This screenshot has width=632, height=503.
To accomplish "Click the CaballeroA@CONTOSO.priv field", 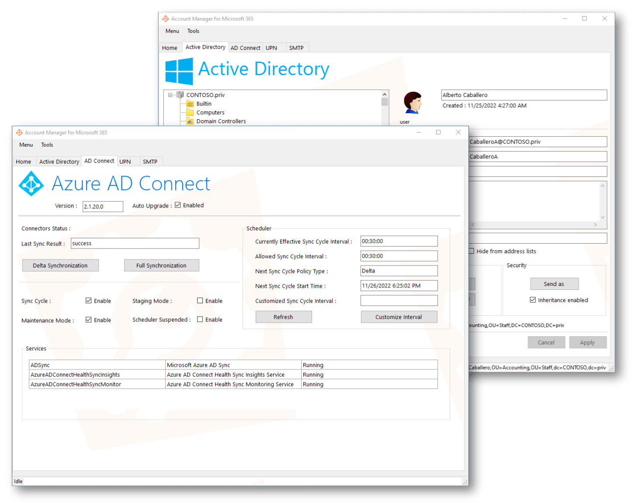I will (538, 141).
